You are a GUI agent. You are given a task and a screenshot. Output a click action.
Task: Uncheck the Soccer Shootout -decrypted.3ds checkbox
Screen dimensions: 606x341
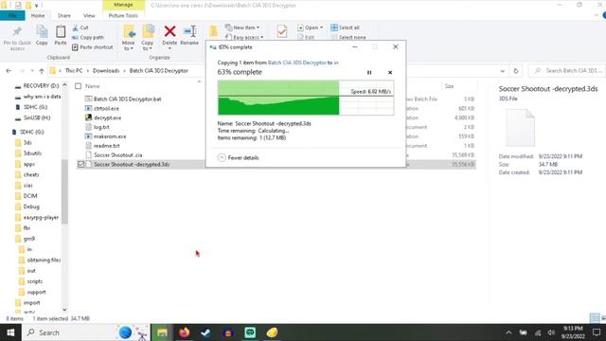(x=80, y=164)
